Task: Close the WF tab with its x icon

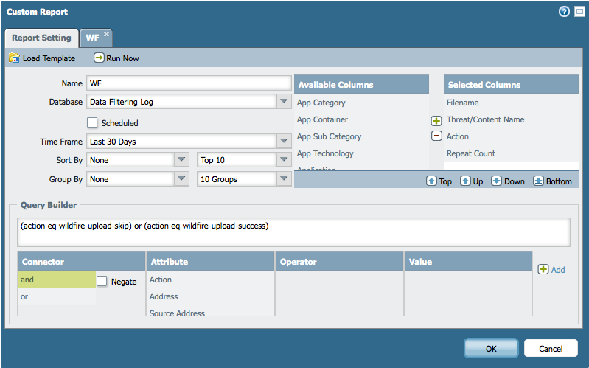Action: [x=106, y=34]
